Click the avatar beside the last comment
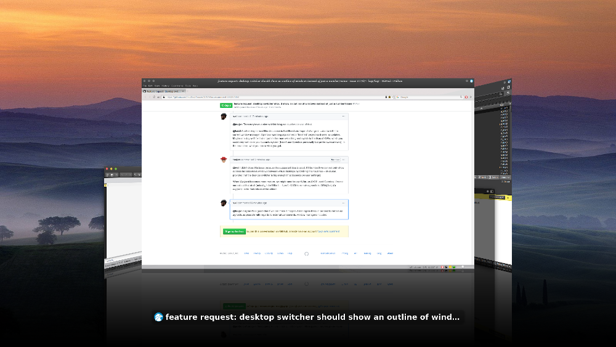This screenshot has width=616, height=347. point(224,203)
